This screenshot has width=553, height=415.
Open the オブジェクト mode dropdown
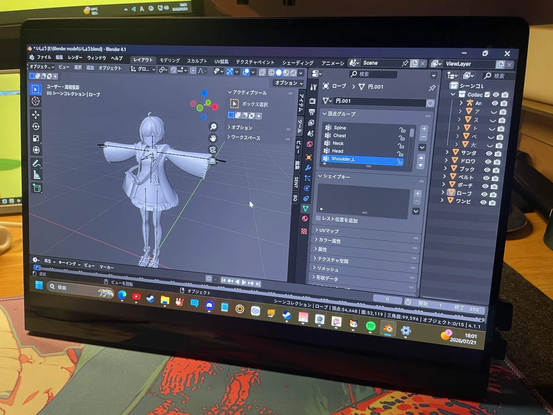(x=41, y=67)
